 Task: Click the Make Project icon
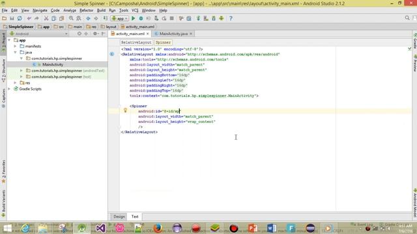106,18
